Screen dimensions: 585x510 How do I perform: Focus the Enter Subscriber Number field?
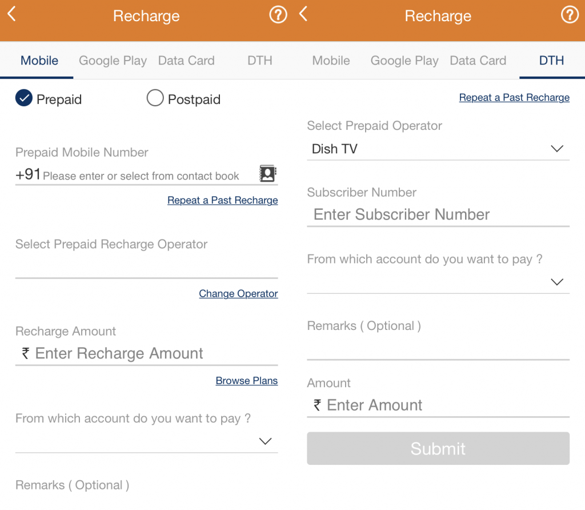point(438,214)
